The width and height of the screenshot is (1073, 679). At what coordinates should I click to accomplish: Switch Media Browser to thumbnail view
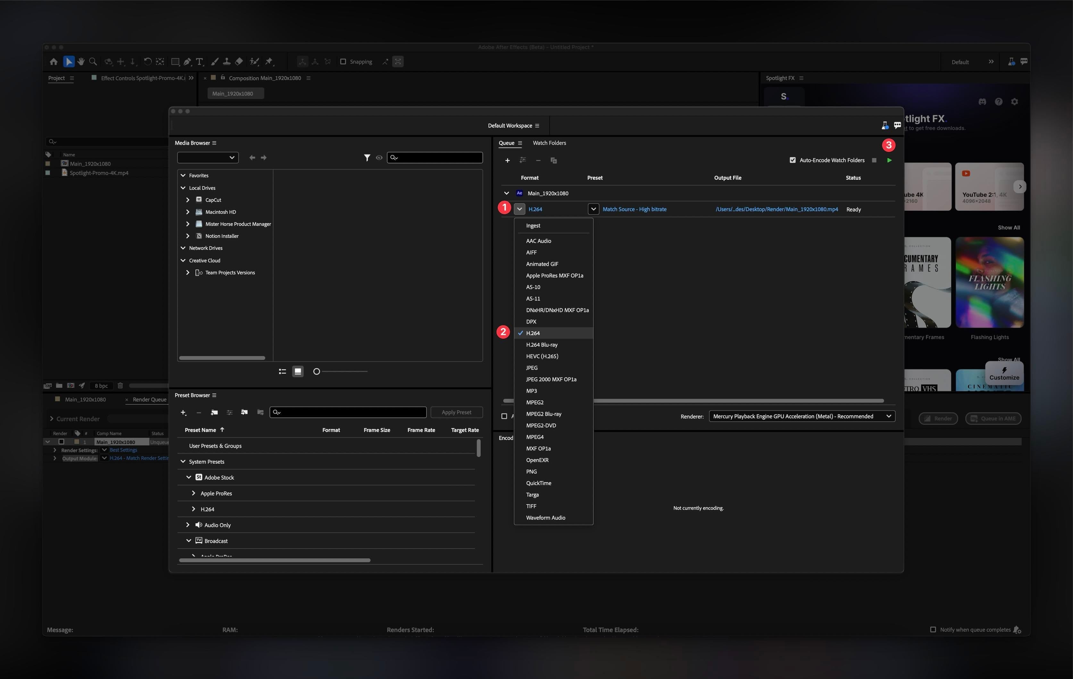298,371
